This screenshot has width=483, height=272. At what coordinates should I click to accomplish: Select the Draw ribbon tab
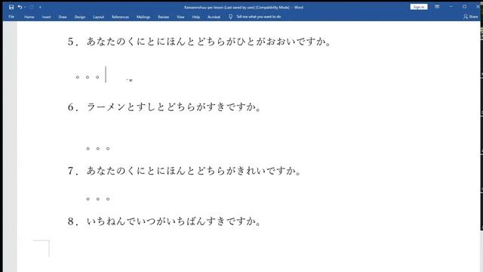63,17
